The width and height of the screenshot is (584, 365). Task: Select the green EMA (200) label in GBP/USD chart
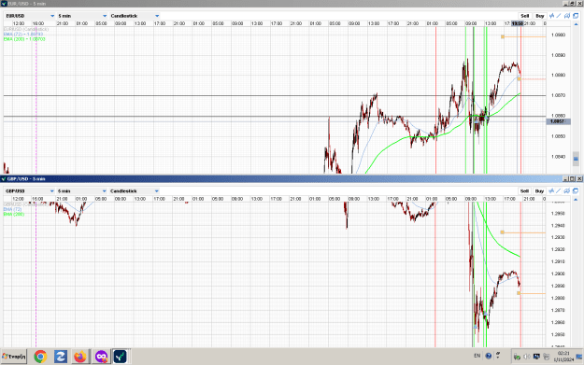pyautogui.click(x=14, y=215)
